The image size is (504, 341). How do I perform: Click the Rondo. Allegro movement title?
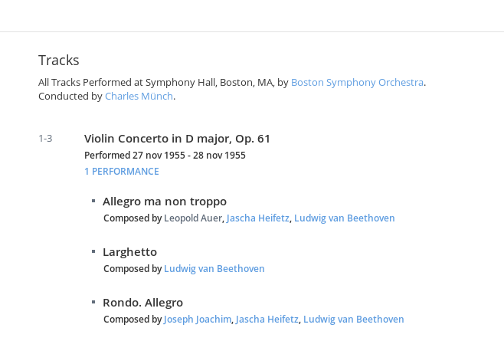pyautogui.click(x=142, y=303)
